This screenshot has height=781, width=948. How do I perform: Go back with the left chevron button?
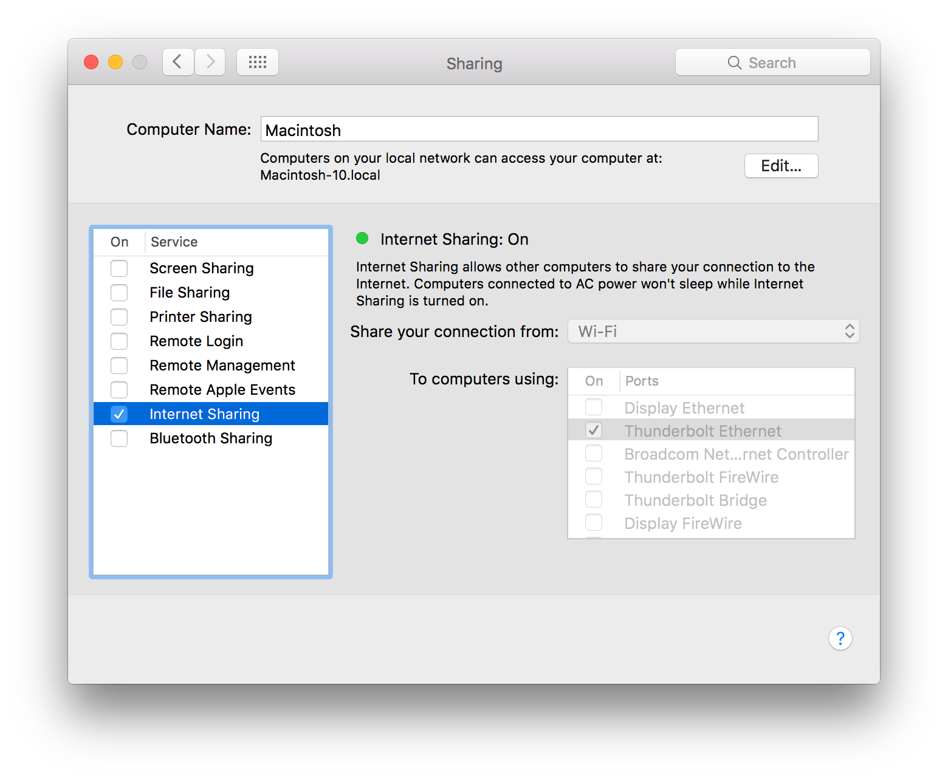178,62
